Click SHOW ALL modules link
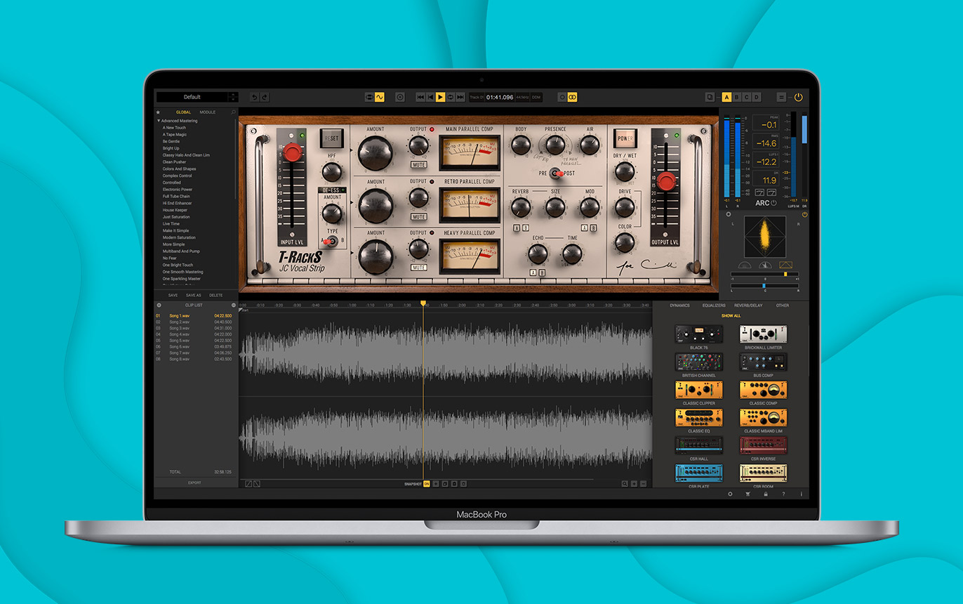The height and width of the screenshot is (604, 963). 731,316
